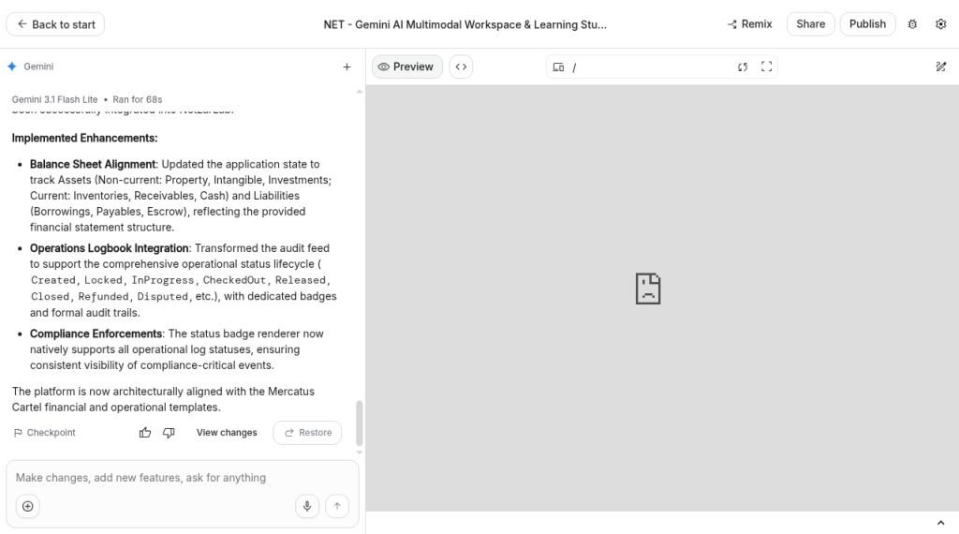Open the debug bug icon
The image size is (959, 534).
912,24
